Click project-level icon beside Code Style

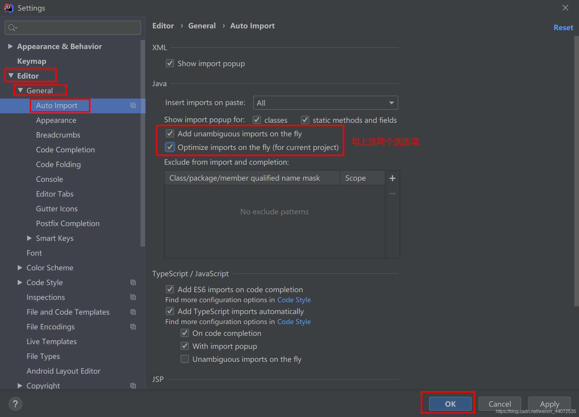[133, 283]
